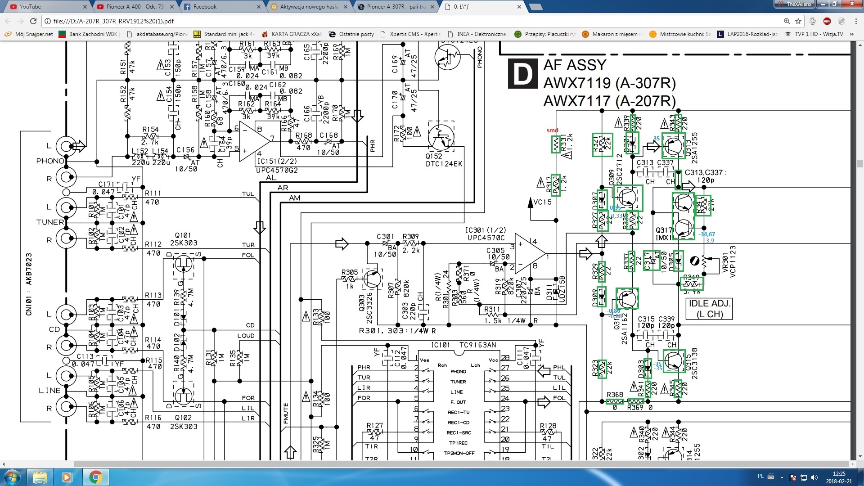
Task: Open the Action Center flag icon
Action: [x=792, y=477]
